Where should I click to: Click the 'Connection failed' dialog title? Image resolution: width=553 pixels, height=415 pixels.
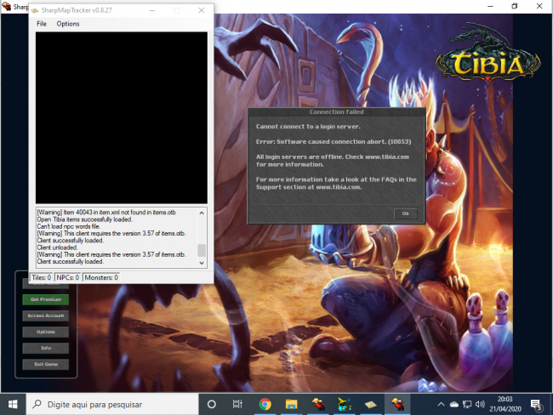336,111
